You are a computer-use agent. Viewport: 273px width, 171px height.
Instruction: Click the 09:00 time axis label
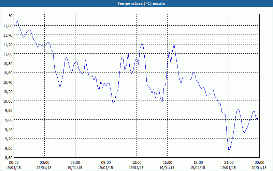tap(106, 163)
